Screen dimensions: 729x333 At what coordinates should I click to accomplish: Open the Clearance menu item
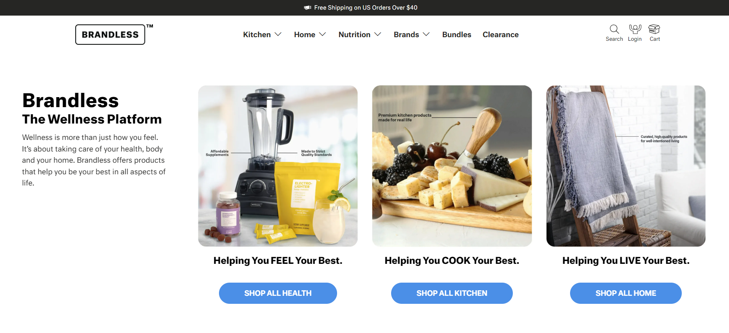point(500,35)
